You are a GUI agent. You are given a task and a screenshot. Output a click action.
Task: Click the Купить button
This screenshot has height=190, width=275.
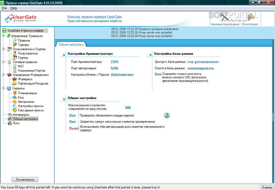click(x=267, y=187)
